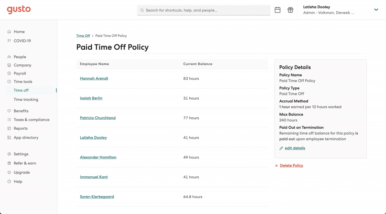Open the gift rewards icon
386x214 pixels.
pyautogui.click(x=290, y=10)
